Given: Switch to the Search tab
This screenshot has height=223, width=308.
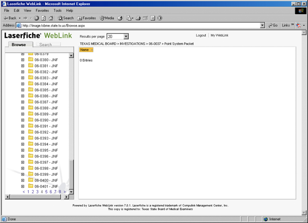Looking at the screenshot, I should (x=45, y=45).
